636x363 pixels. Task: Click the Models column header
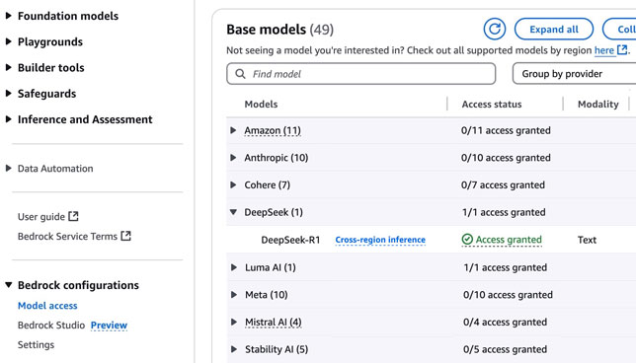tap(261, 105)
